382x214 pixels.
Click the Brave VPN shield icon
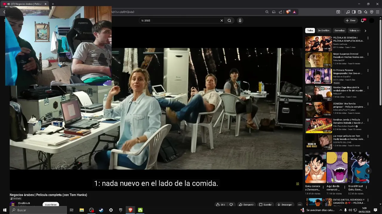[372, 12]
